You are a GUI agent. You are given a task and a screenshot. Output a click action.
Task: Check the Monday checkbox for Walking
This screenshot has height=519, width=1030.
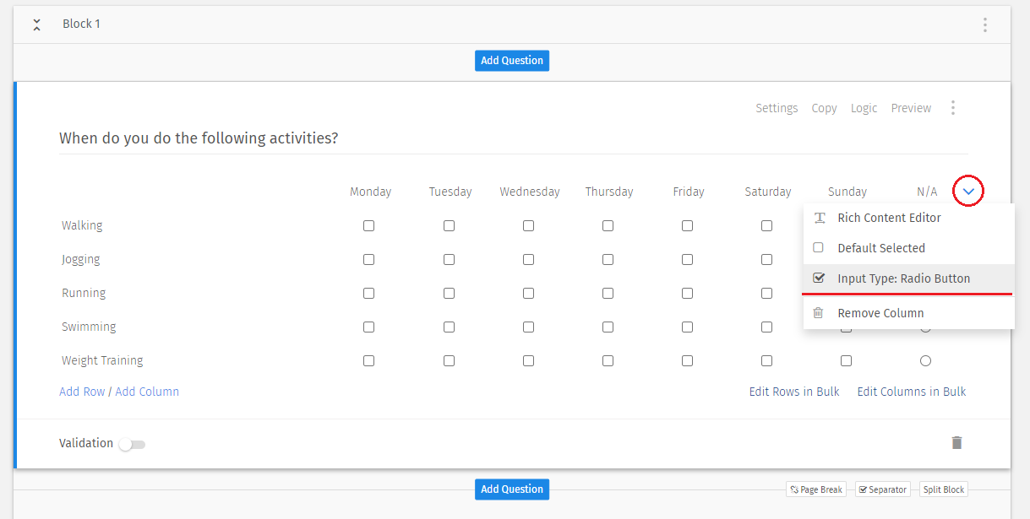[368, 225]
